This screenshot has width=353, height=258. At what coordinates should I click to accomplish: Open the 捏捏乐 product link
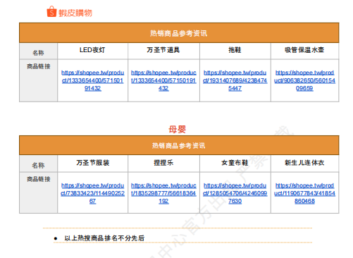(163, 193)
